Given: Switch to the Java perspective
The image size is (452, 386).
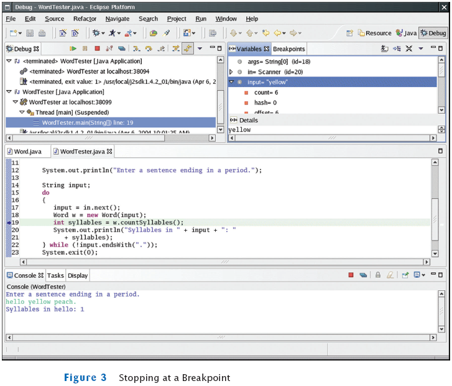Looking at the screenshot, I should point(407,34).
